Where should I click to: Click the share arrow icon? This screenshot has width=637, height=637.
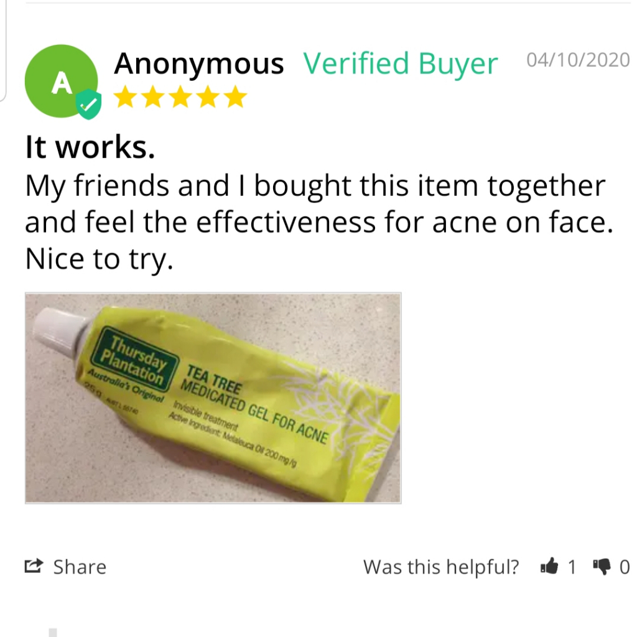(34, 566)
